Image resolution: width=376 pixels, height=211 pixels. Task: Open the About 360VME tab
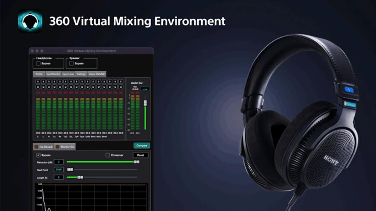click(97, 74)
